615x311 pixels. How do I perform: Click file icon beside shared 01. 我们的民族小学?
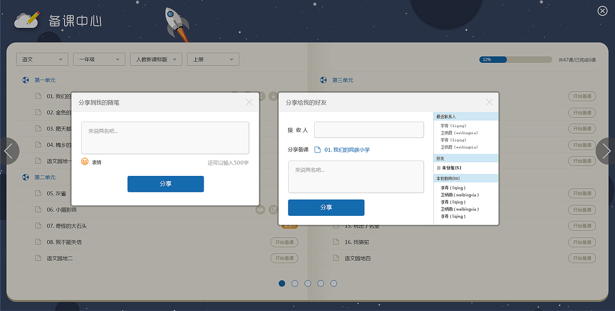[x=317, y=150]
